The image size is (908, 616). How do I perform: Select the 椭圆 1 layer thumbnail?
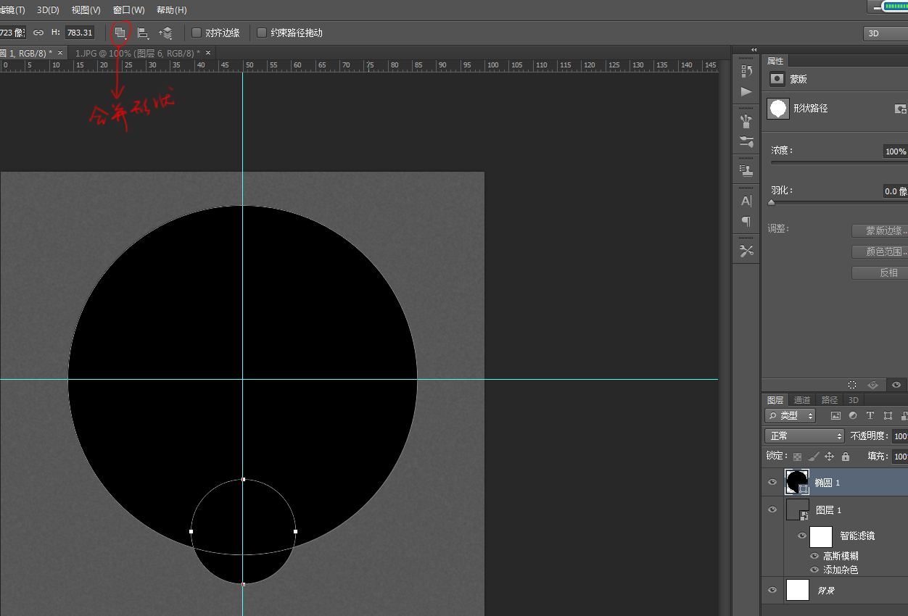(x=797, y=482)
